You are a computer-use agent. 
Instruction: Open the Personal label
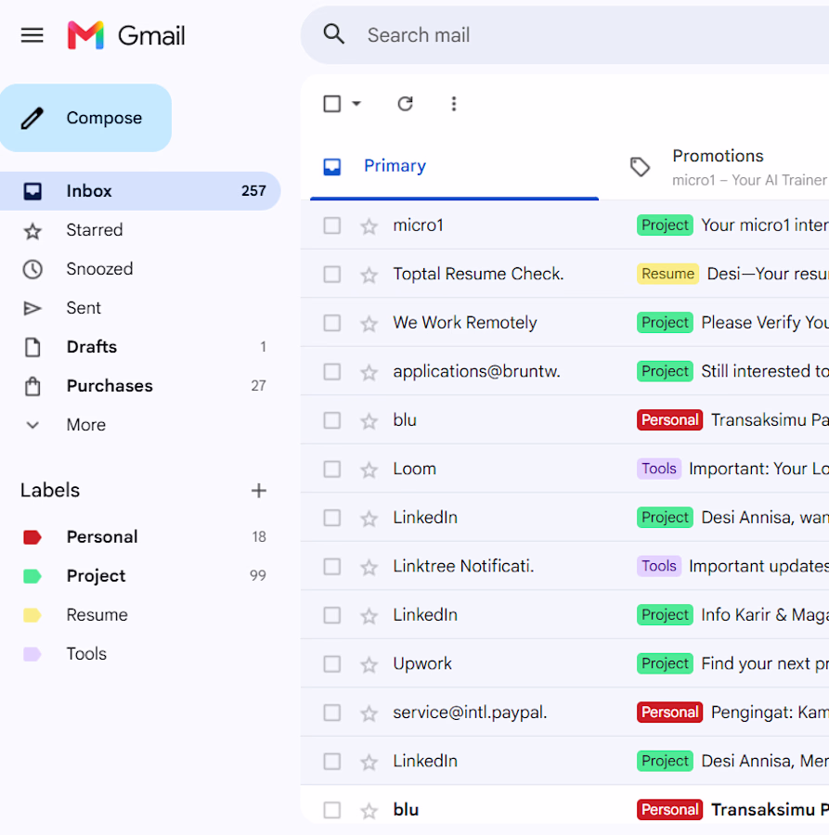click(x=140, y=537)
